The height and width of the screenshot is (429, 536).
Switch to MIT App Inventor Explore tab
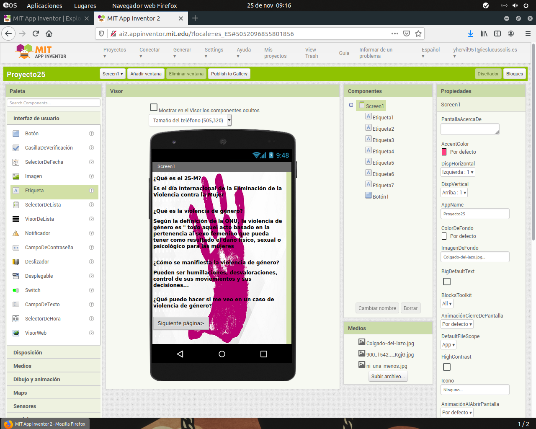(x=46, y=18)
